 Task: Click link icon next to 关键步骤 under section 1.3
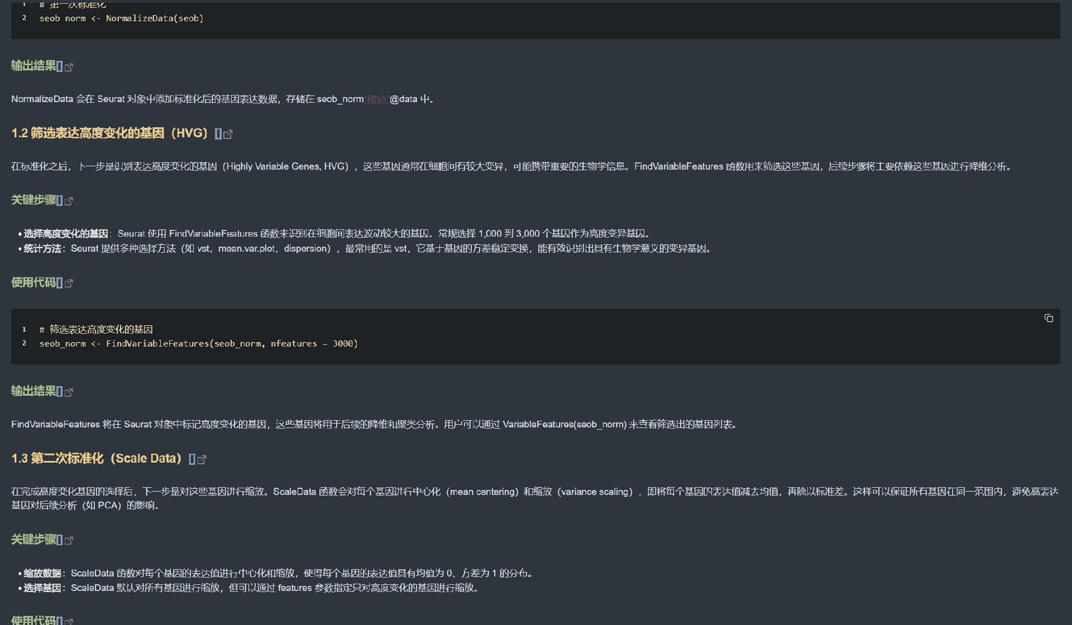coord(69,540)
